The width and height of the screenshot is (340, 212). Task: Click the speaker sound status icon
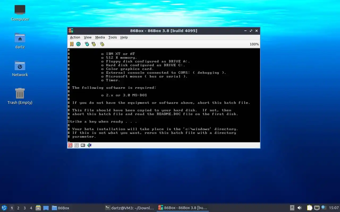(89, 145)
